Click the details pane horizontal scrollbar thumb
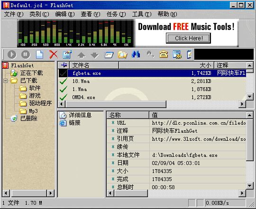This screenshot has height=209, width=256. pyautogui.click(x=131, y=193)
